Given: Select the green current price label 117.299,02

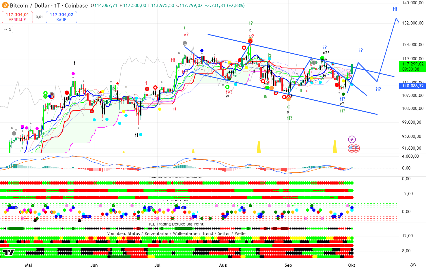Looking at the screenshot, I should coord(413,64).
